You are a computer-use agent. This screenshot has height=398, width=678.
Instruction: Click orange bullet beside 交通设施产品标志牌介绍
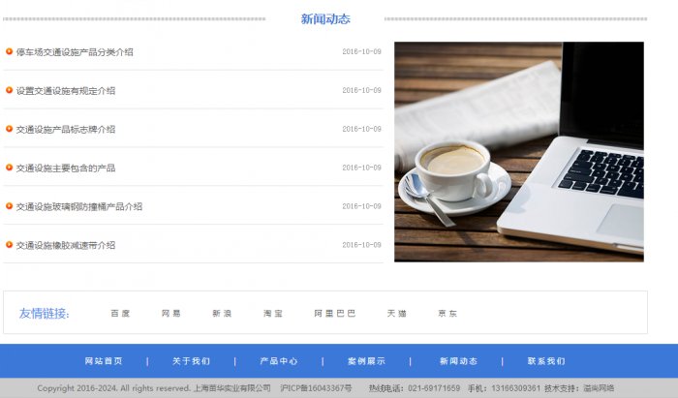point(9,129)
